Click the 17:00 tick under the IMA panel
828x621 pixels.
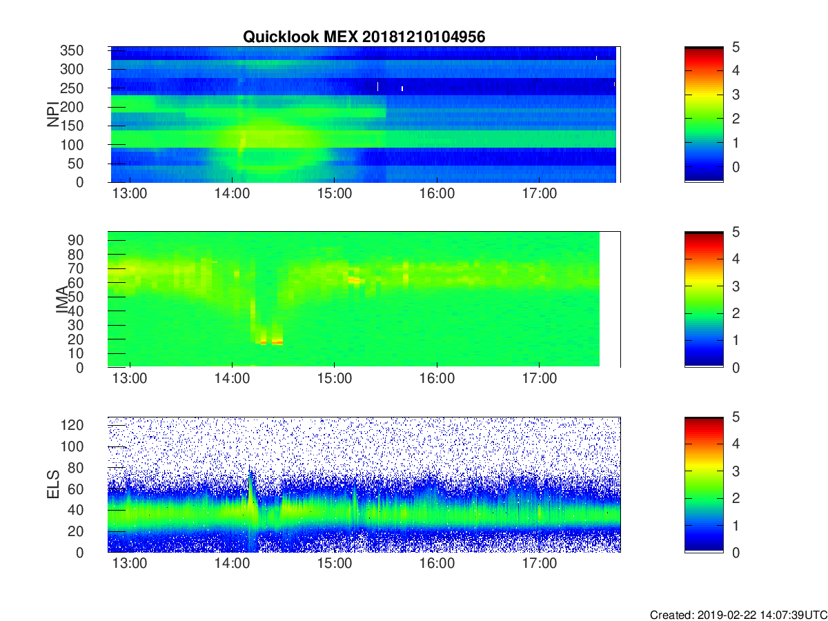[x=539, y=379]
